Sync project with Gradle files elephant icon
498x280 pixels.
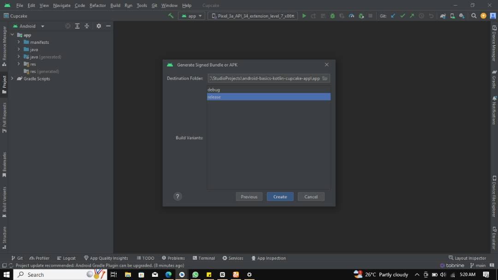pyautogui.click(x=443, y=16)
